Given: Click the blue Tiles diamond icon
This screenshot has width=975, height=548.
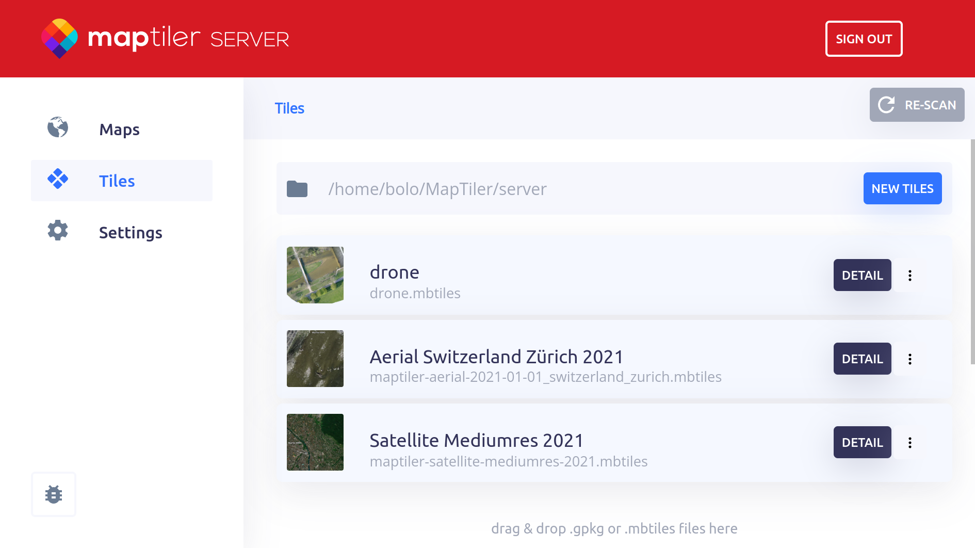Looking at the screenshot, I should (x=58, y=179).
